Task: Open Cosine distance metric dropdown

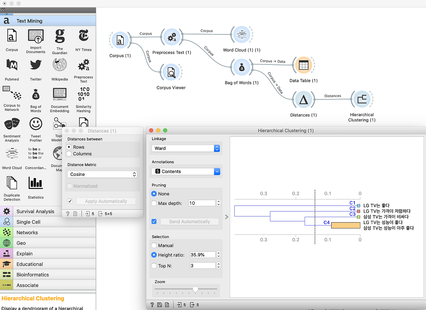Action: tap(102, 174)
